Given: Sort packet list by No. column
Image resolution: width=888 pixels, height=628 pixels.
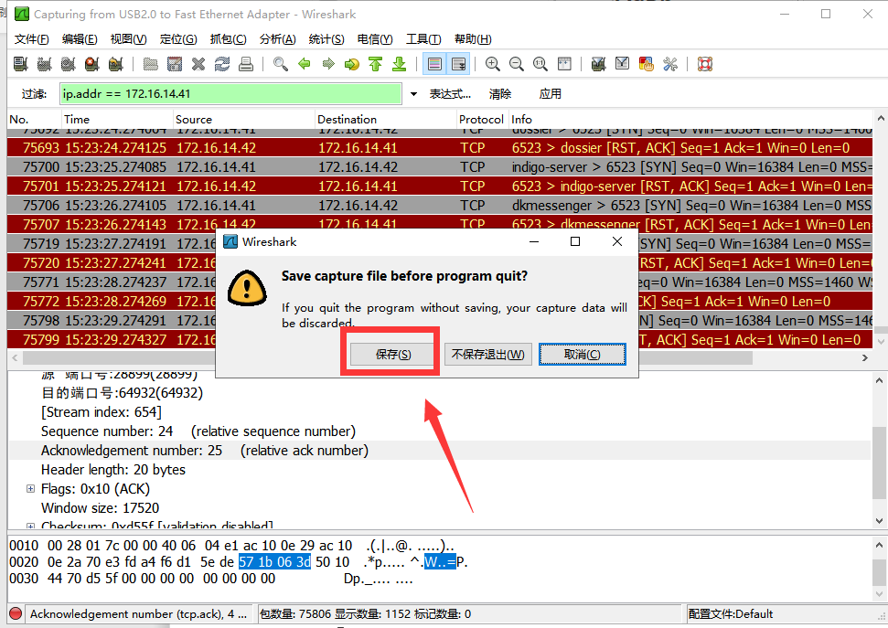Looking at the screenshot, I should [x=34, y=120].
